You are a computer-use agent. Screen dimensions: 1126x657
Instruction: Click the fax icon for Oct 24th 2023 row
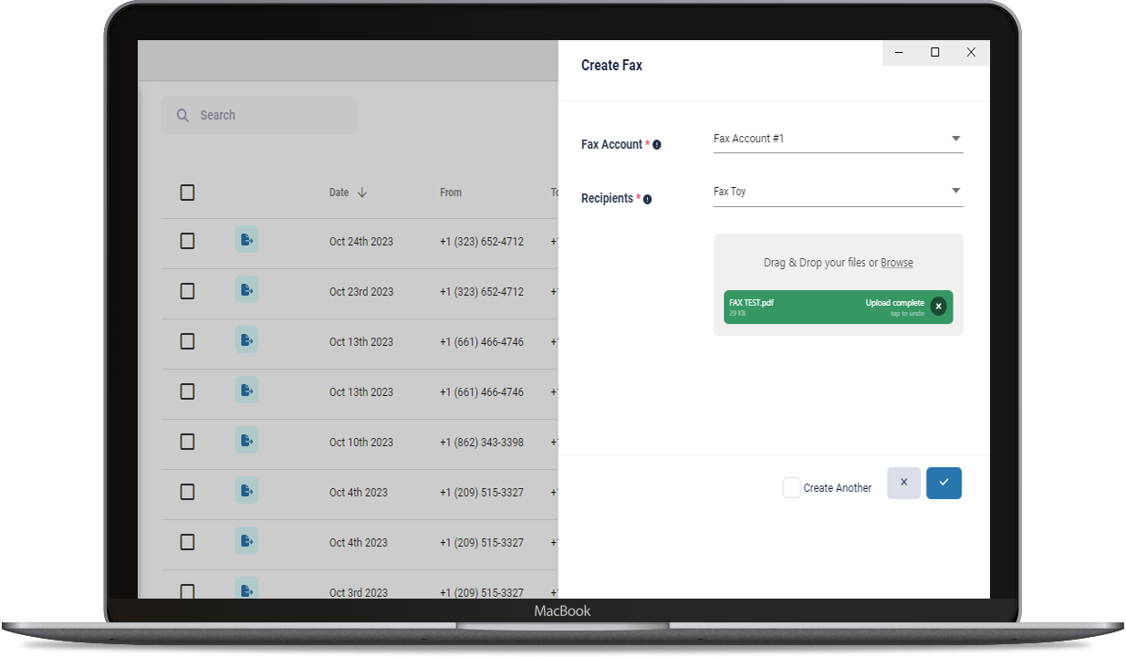pos(246,240)
